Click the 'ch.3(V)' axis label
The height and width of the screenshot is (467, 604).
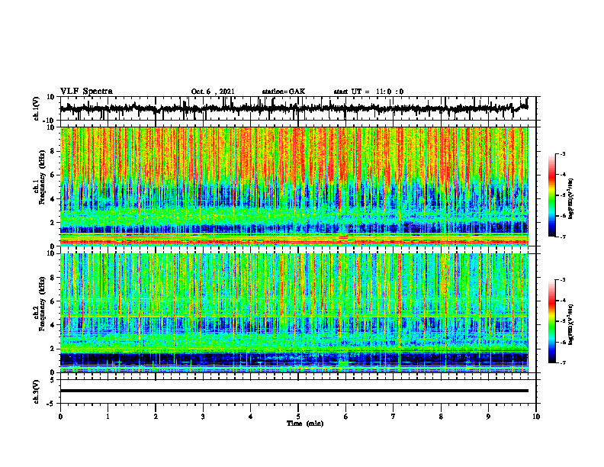pyautogui.click(x=37, y=391)
